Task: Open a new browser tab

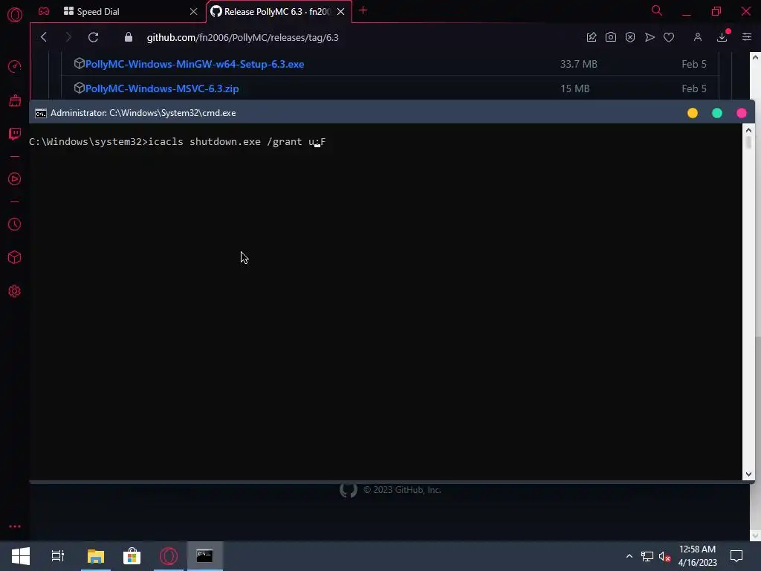Action: pyautogui.click(x=363, y=10)
